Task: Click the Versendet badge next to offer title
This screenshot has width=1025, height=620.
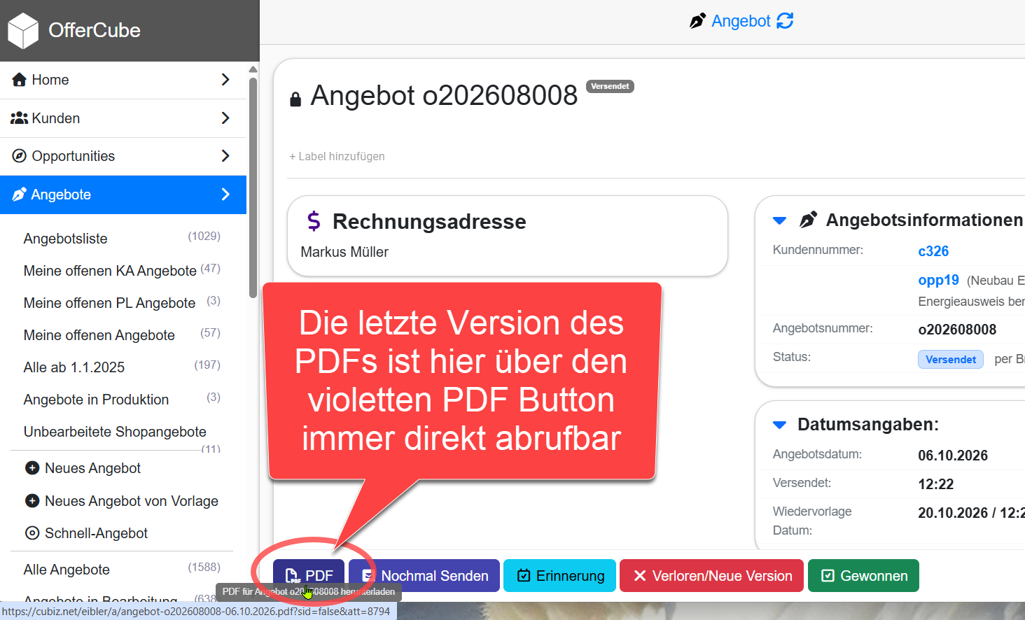Action: [610, 86]
